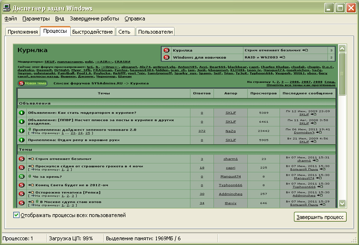
Task: Click the Завершить процесс button
Action: click(320, 217)
